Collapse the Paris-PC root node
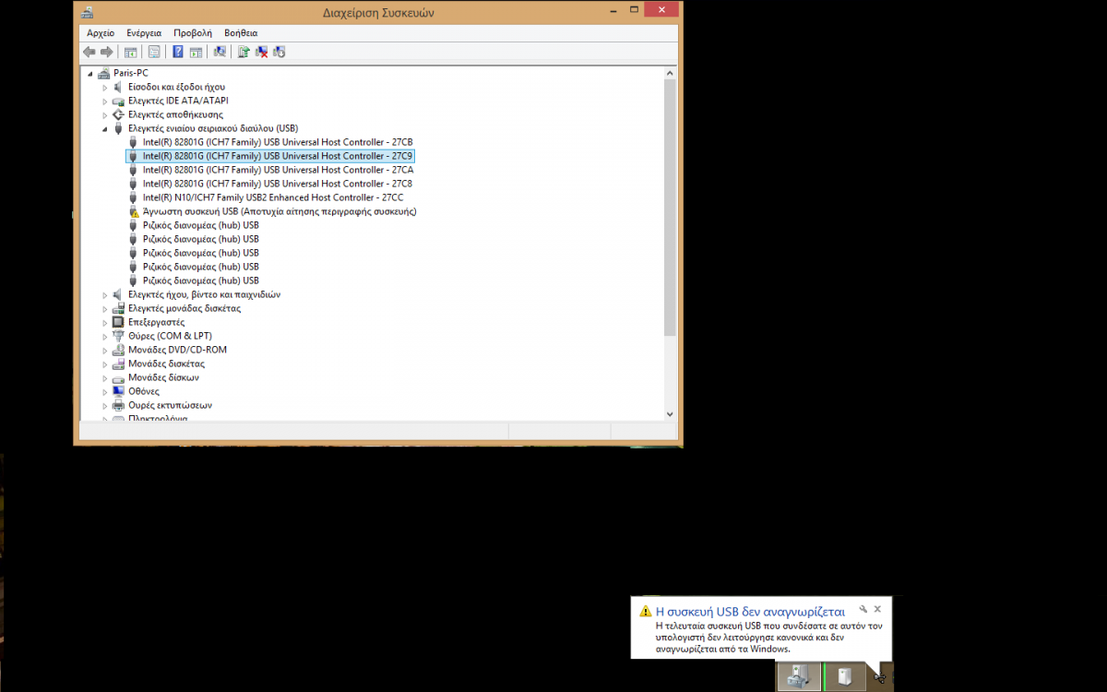 pyautogui.click(x=90, y=74)
